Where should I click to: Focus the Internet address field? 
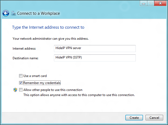point(95,49)
